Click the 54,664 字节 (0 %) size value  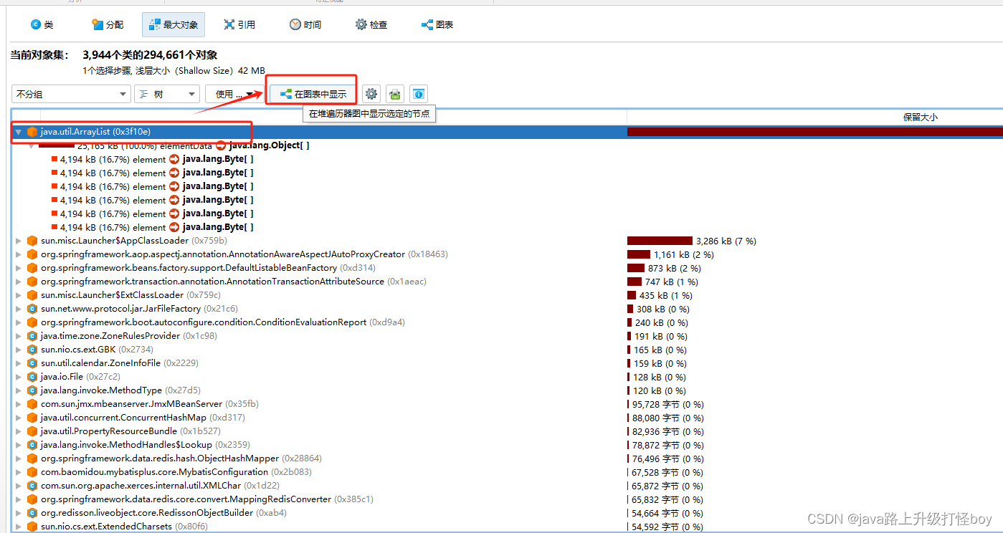tap(667, 513)
